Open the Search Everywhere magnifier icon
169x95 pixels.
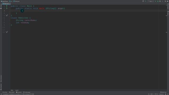coord(165,1)
